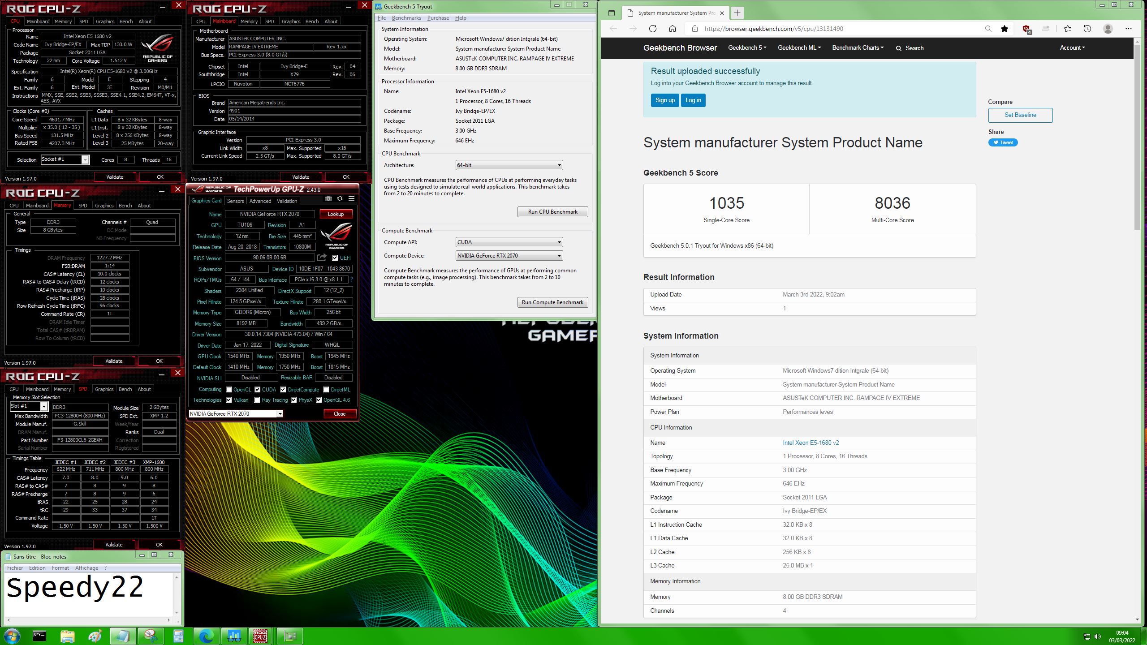The height and width of the screenshot is (645, 1147).
Task: Click the browser page vertical scrollbar
Action: (1138, 137)
